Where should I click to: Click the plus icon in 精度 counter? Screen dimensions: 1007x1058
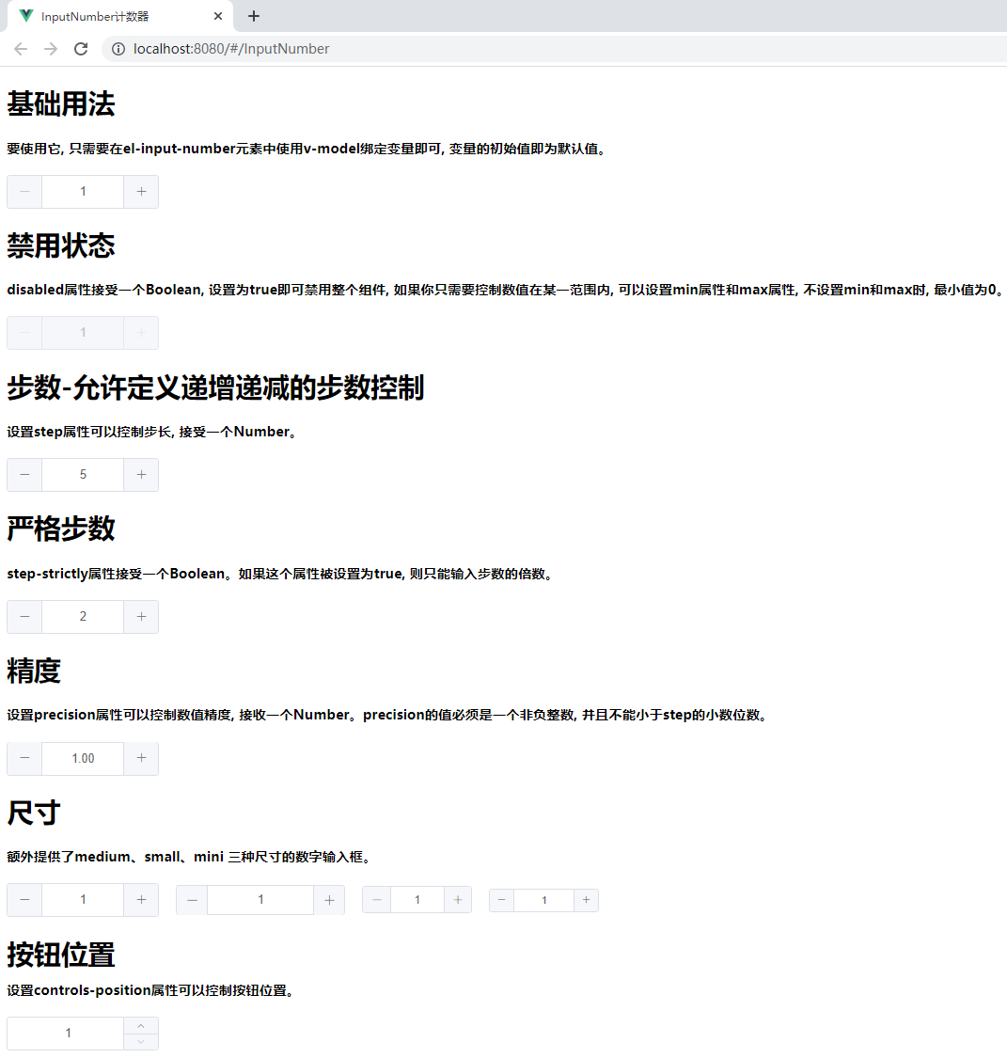[141, 758]
